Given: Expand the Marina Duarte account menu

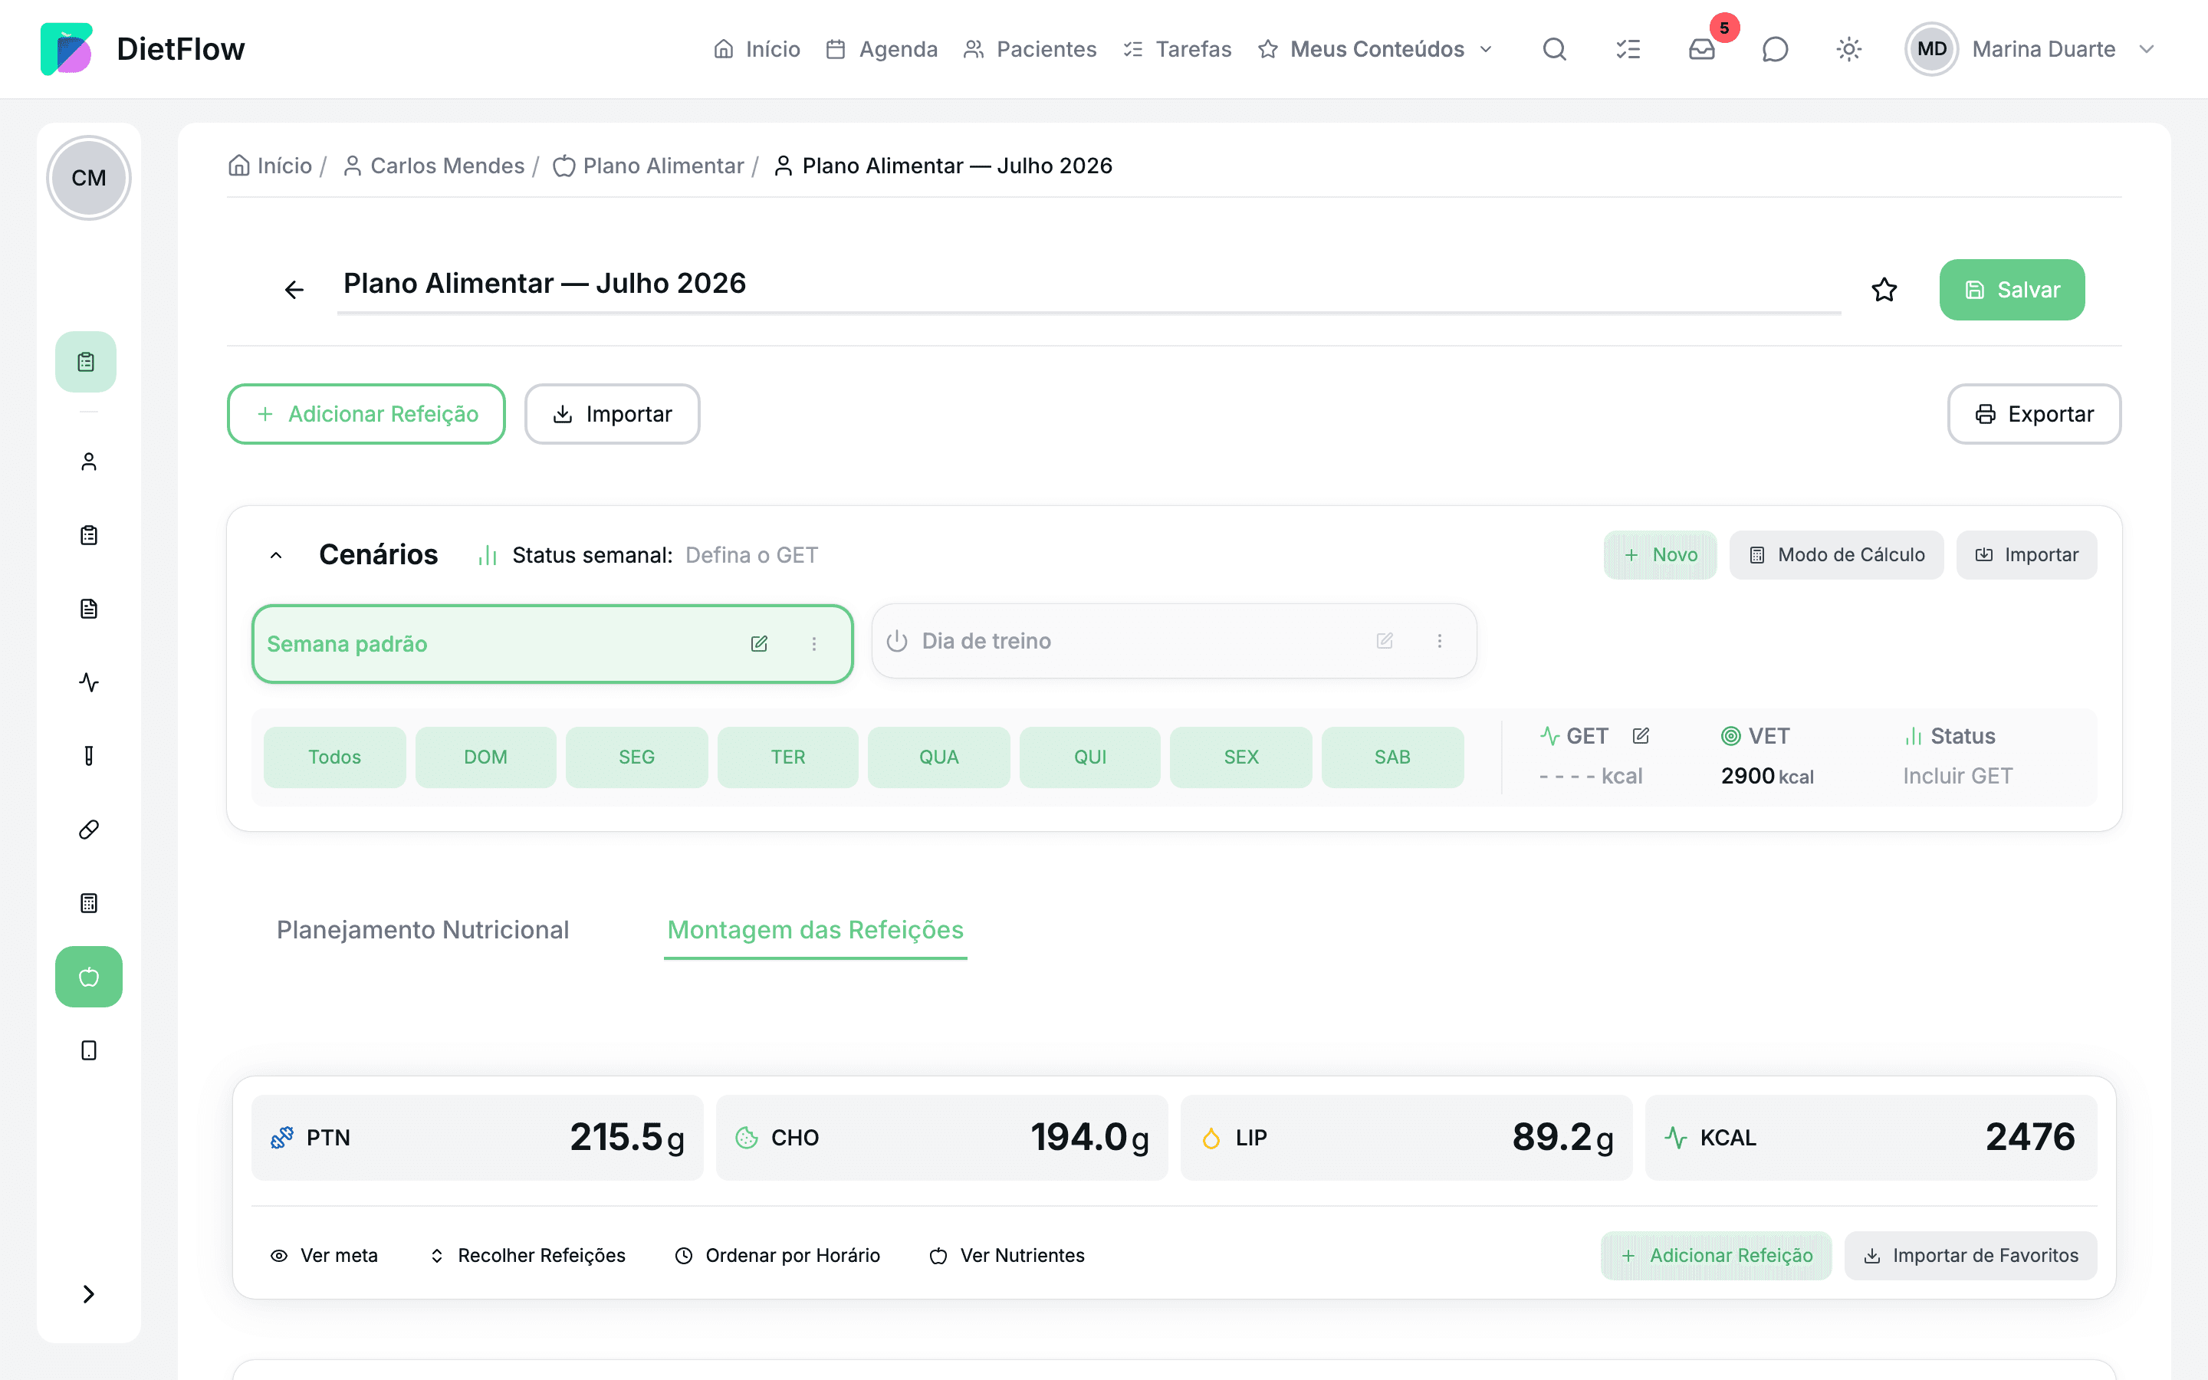Looking at the screenshot, I should coord(2146,49).
